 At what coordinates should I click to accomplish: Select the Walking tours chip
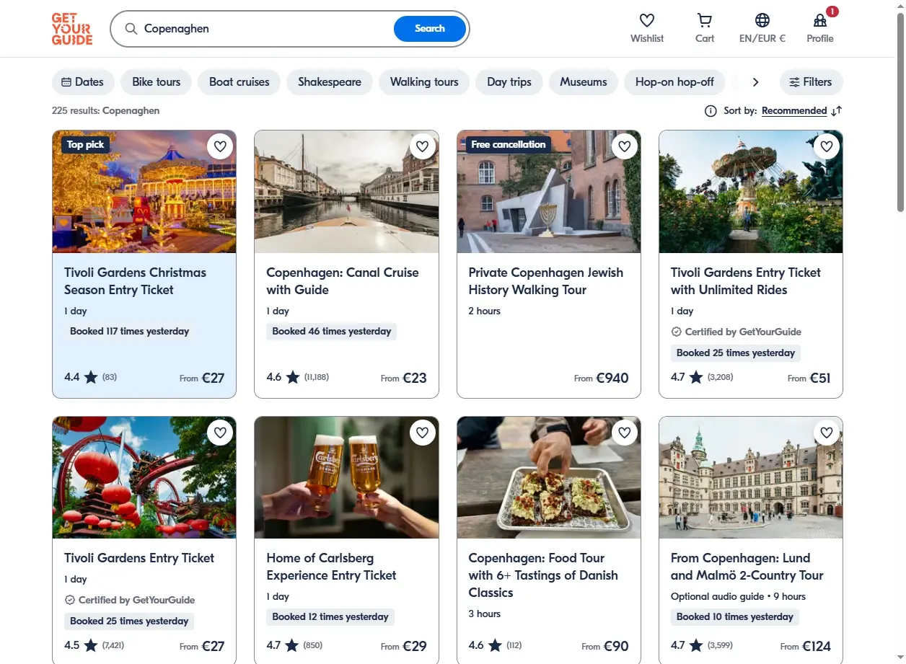pos(424,82)
